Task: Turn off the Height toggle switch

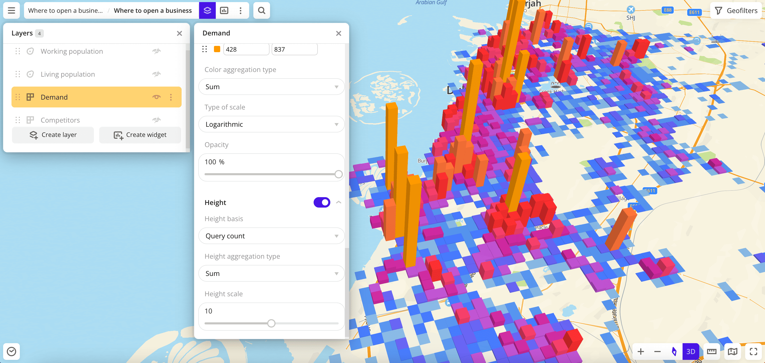Action: 322,202
